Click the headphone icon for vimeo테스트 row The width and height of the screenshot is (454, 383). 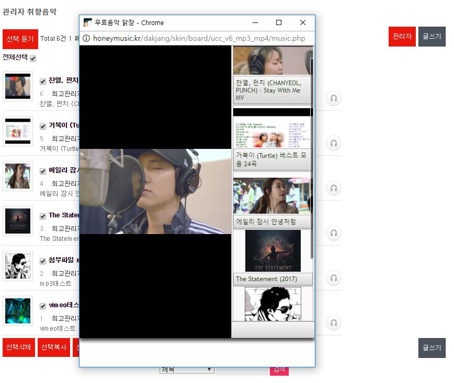click(x=334, y=323)
